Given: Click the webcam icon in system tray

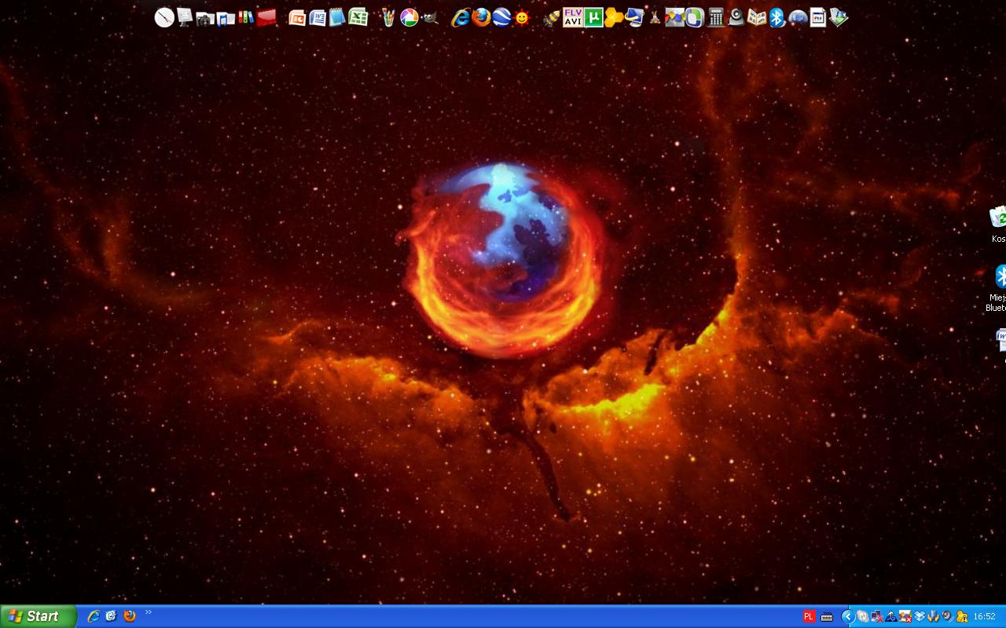Looking at the screenshot, I should click(947, 616).
